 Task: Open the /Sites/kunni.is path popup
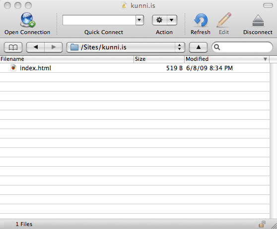(126, 47)
